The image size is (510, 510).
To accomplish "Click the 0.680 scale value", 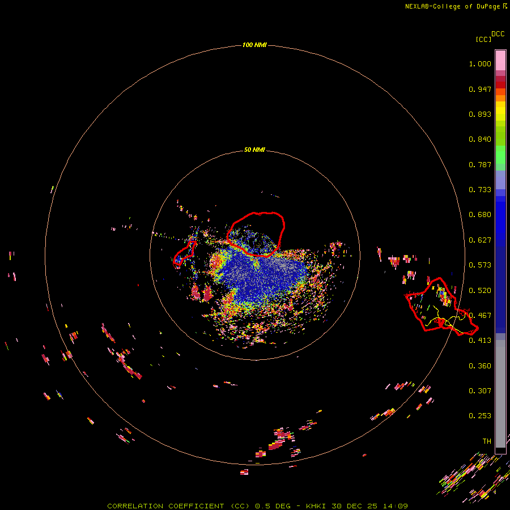I will [480, 215].
